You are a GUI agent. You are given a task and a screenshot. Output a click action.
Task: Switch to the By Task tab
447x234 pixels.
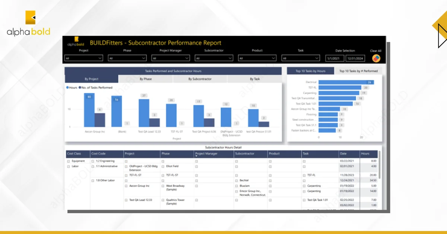coord(255,79)
